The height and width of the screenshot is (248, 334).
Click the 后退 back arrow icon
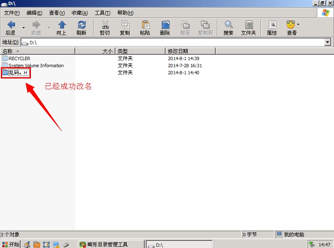point(11,25)
